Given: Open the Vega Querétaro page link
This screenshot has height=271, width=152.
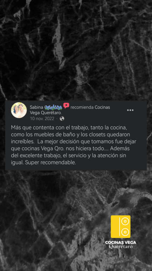Looking at the screenshot, I should click(x=45, y=113).
